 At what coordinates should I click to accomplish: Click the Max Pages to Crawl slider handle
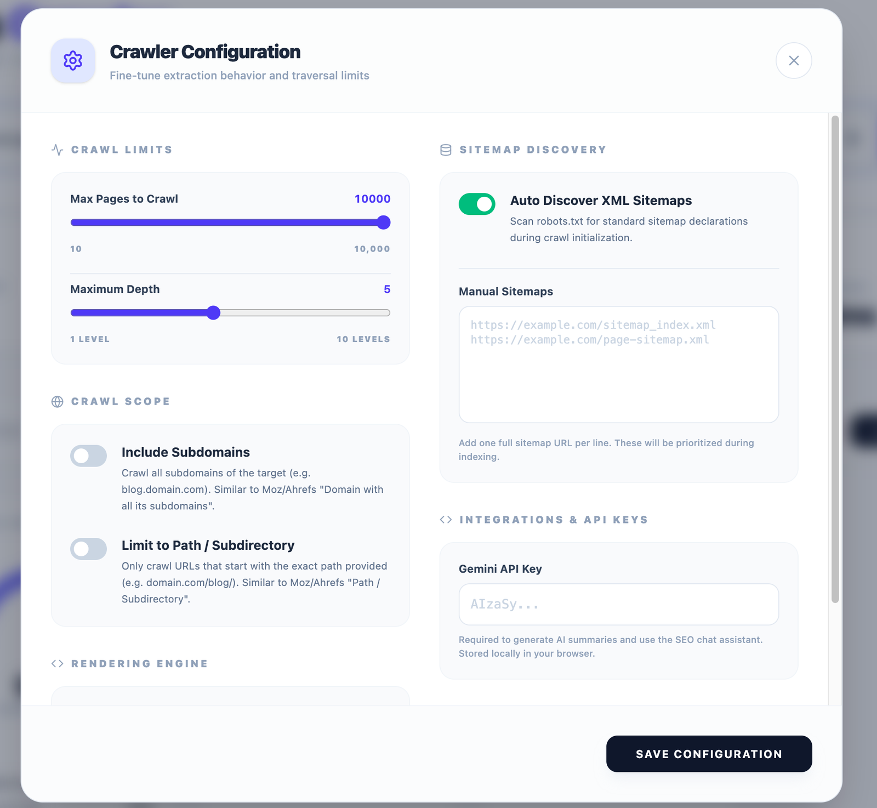[x=384, y=222]
